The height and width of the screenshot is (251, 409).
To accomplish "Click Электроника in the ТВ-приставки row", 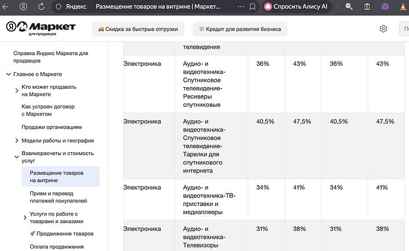I will pos(142,188).
